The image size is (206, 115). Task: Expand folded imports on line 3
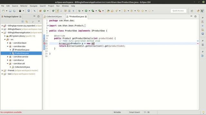(x=48, y=26)
